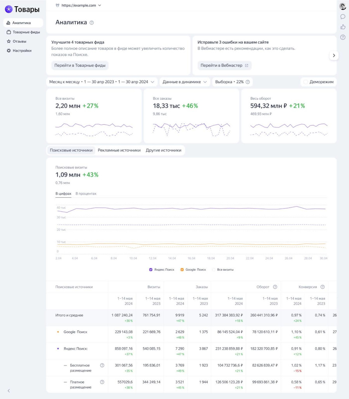
Task: Open the help question mark in right sidebar
Action: [x=343, y=37]
